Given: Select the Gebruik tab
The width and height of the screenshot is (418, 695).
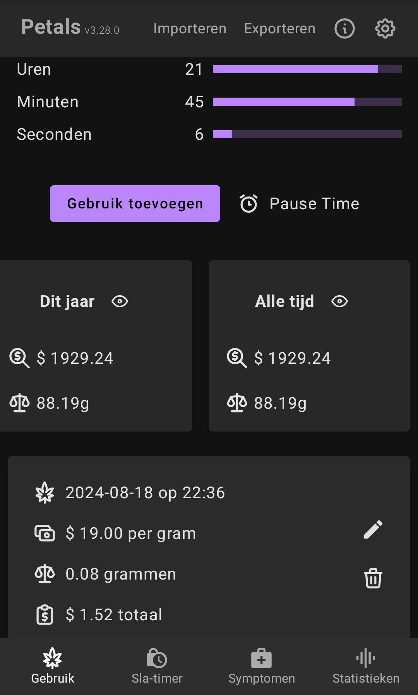Looking at the screenshot, I should pos(53,666).
